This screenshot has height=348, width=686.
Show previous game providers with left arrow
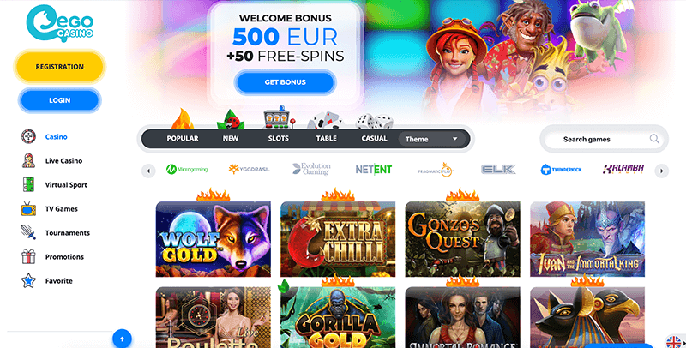148,171
